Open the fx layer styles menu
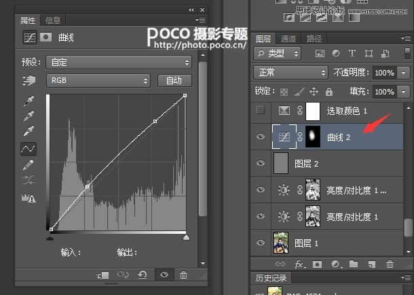Viewport: 414px width, 295px height. 299,264
